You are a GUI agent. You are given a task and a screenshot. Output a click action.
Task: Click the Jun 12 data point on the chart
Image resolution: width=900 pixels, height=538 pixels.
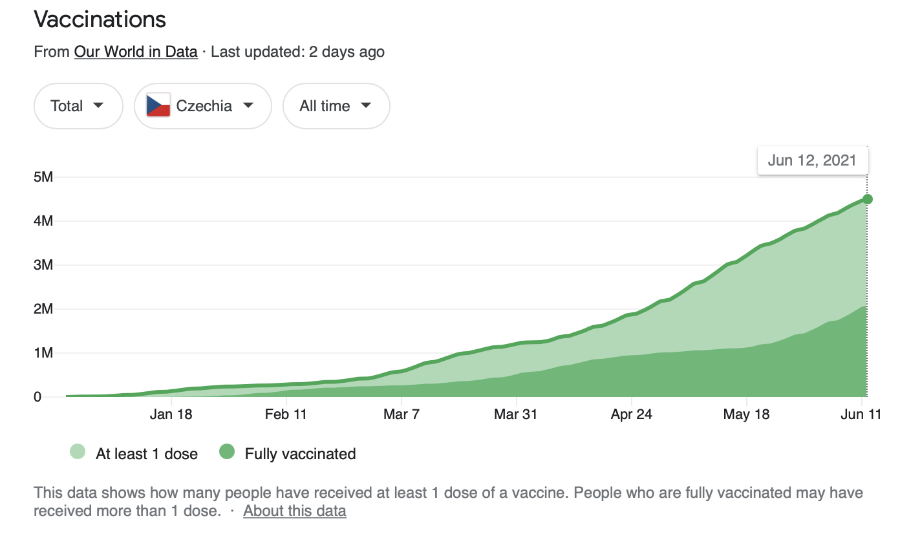pyautogui.click(x=868, y=199)
